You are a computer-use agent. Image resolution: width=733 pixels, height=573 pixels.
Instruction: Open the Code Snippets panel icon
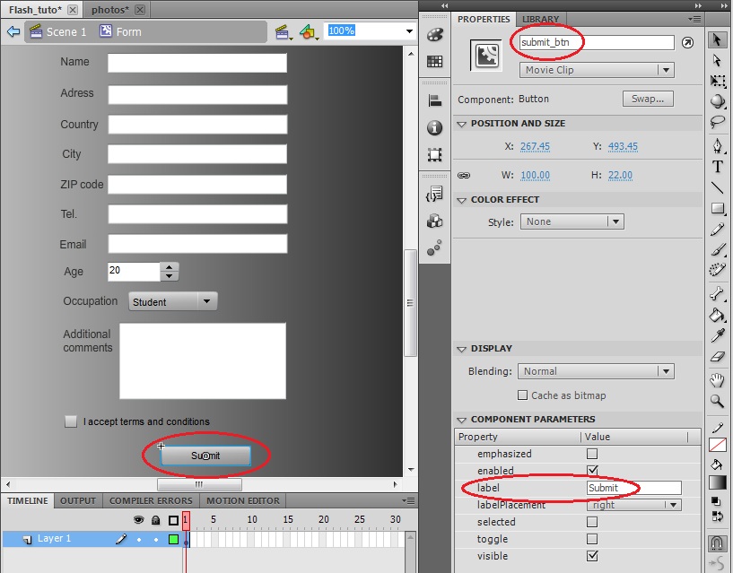pyautogui.click(x=435, y=194)
